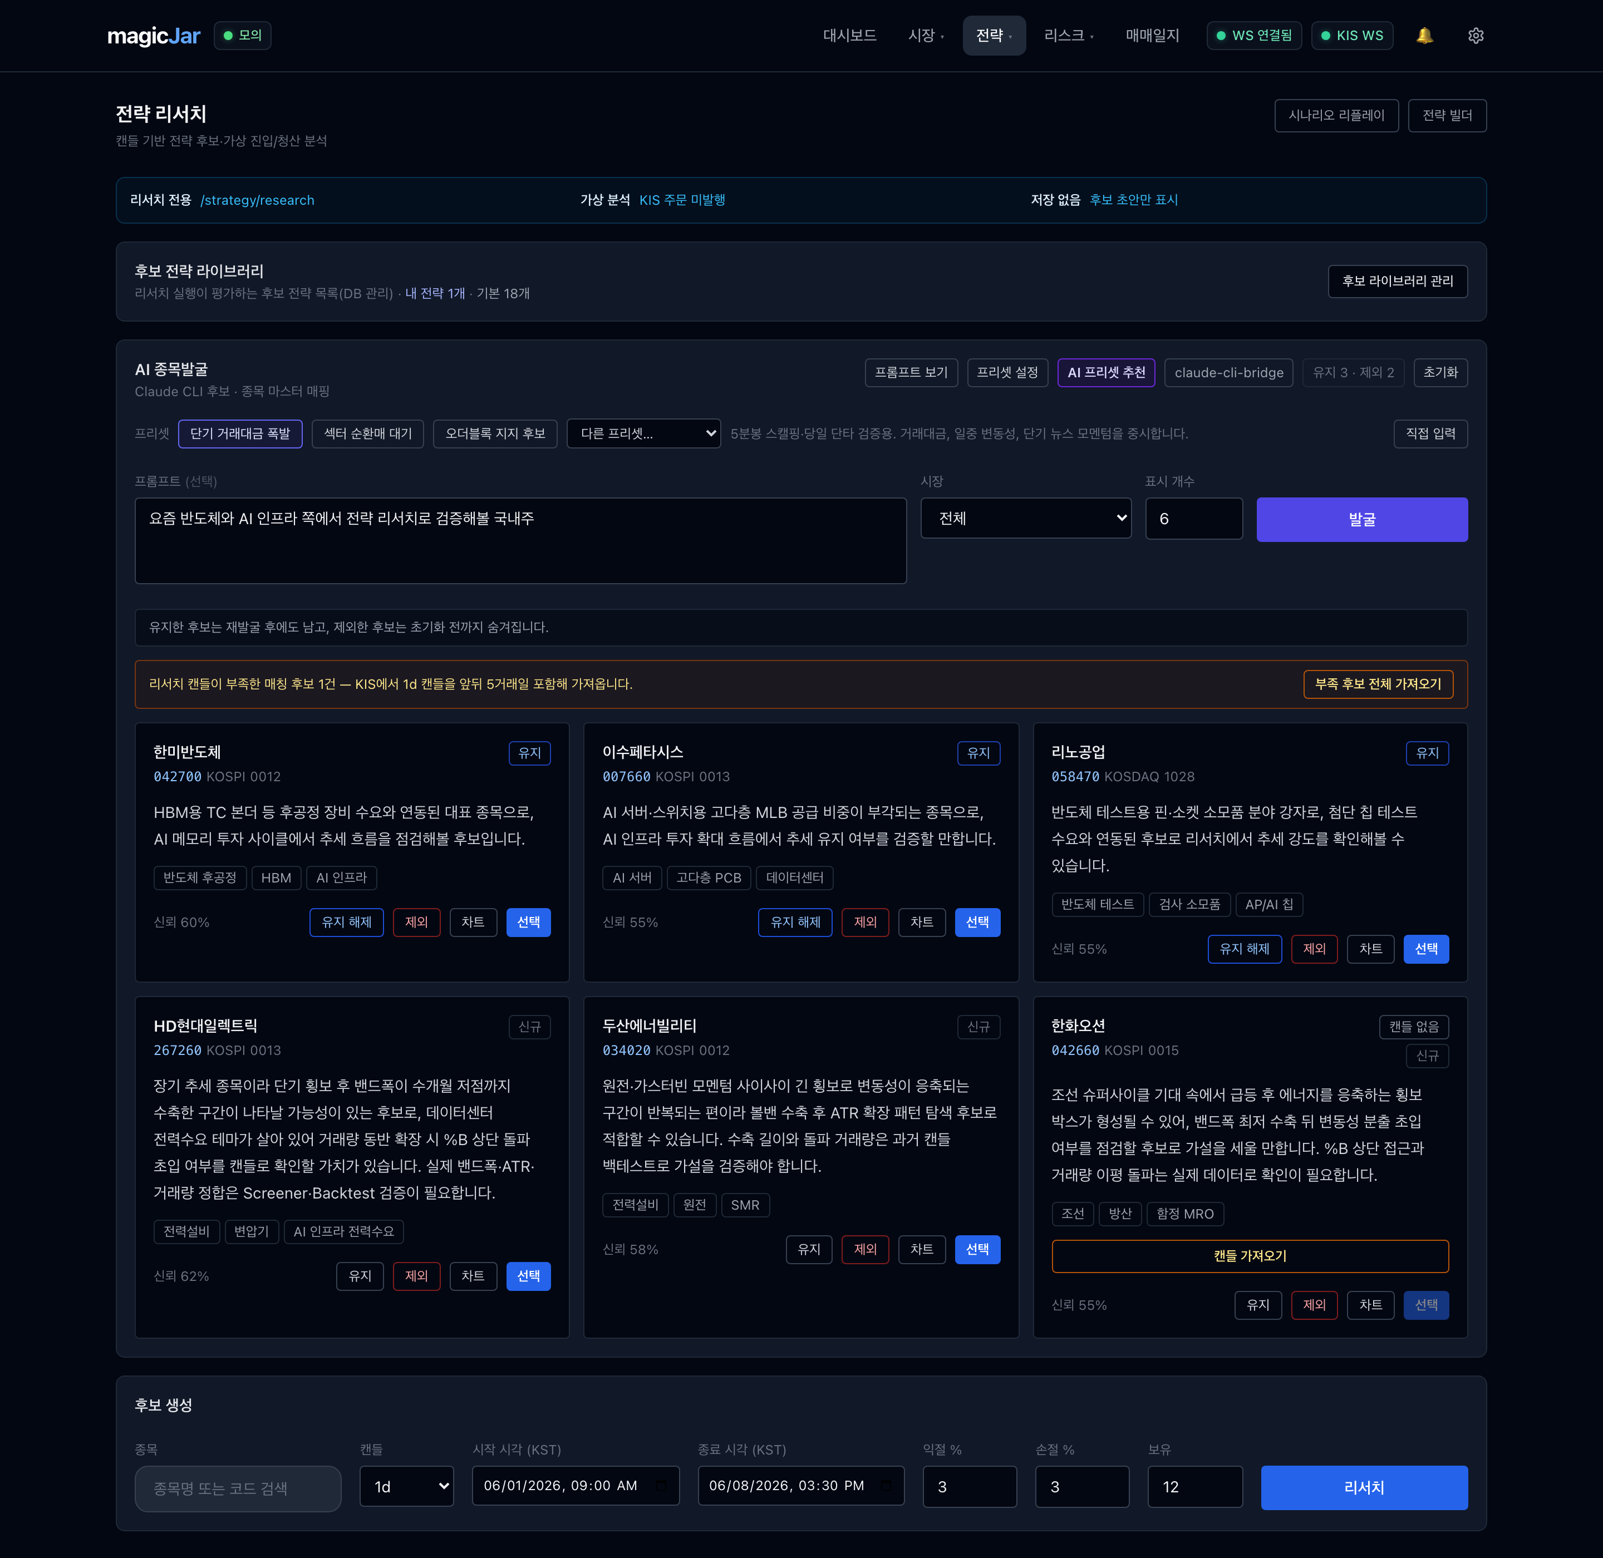Click 내 전략 1개 link

435,294
